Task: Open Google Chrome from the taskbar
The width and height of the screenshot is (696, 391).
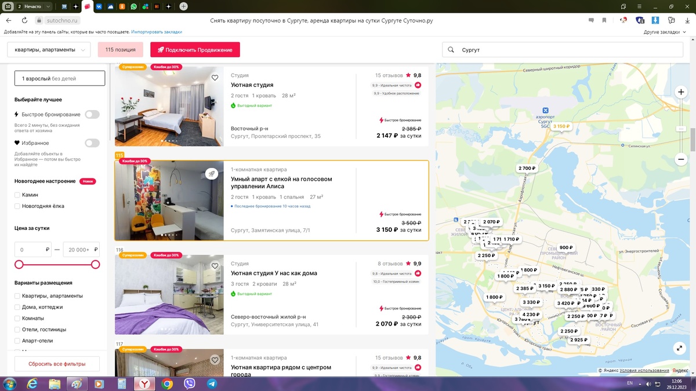Action: click(x=167, y=383)
